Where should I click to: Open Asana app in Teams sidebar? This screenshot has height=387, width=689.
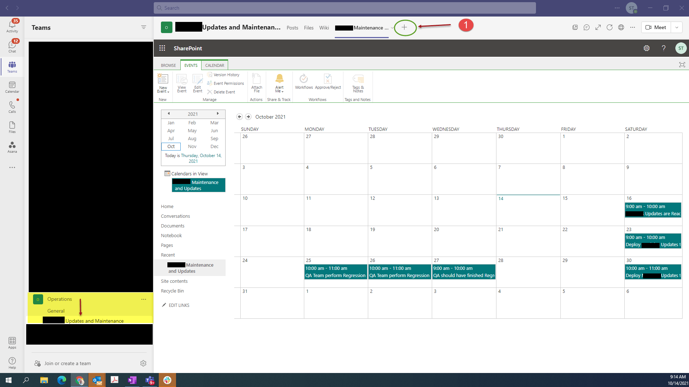[x=12, y=147]
